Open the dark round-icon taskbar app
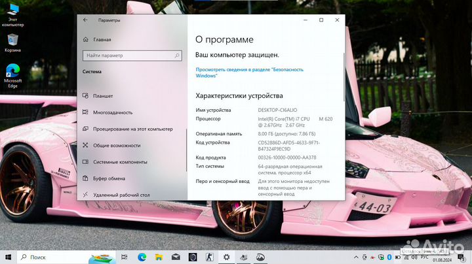Screen dimensions: 472x264 [x=193, y=257]
